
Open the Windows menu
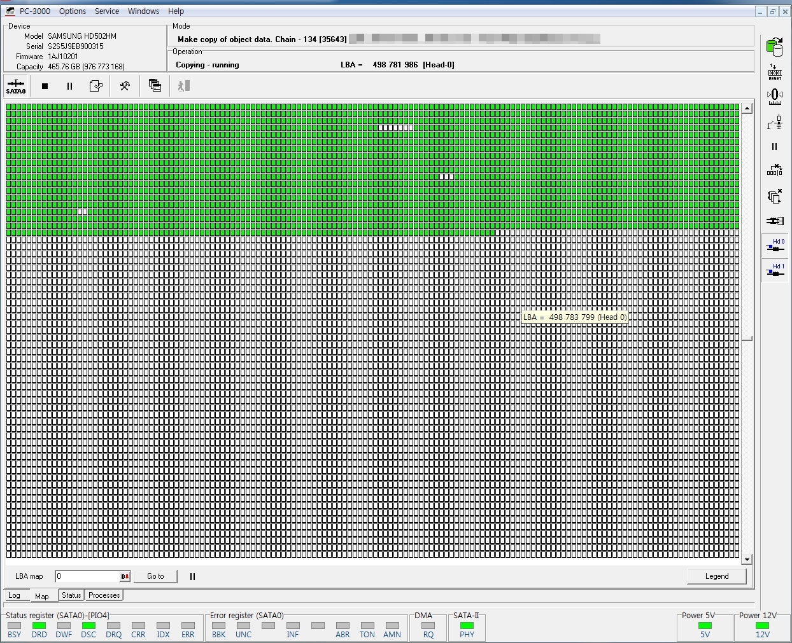[x=143, y=11]
